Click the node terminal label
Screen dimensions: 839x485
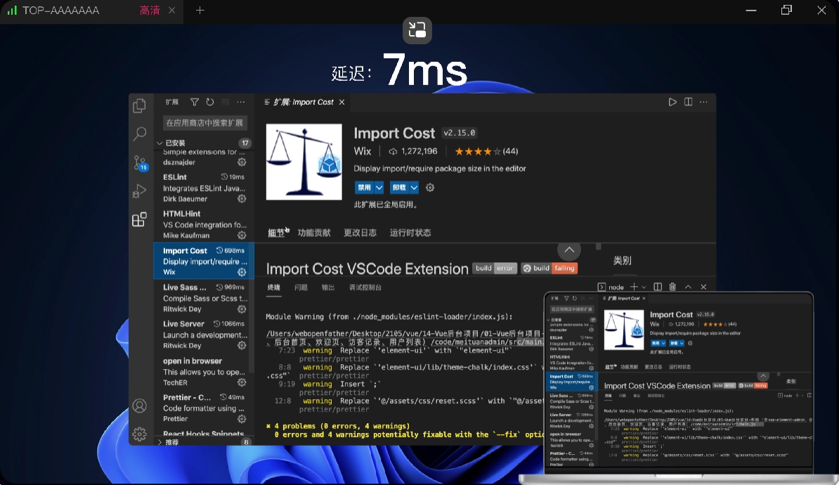(616, 287)
